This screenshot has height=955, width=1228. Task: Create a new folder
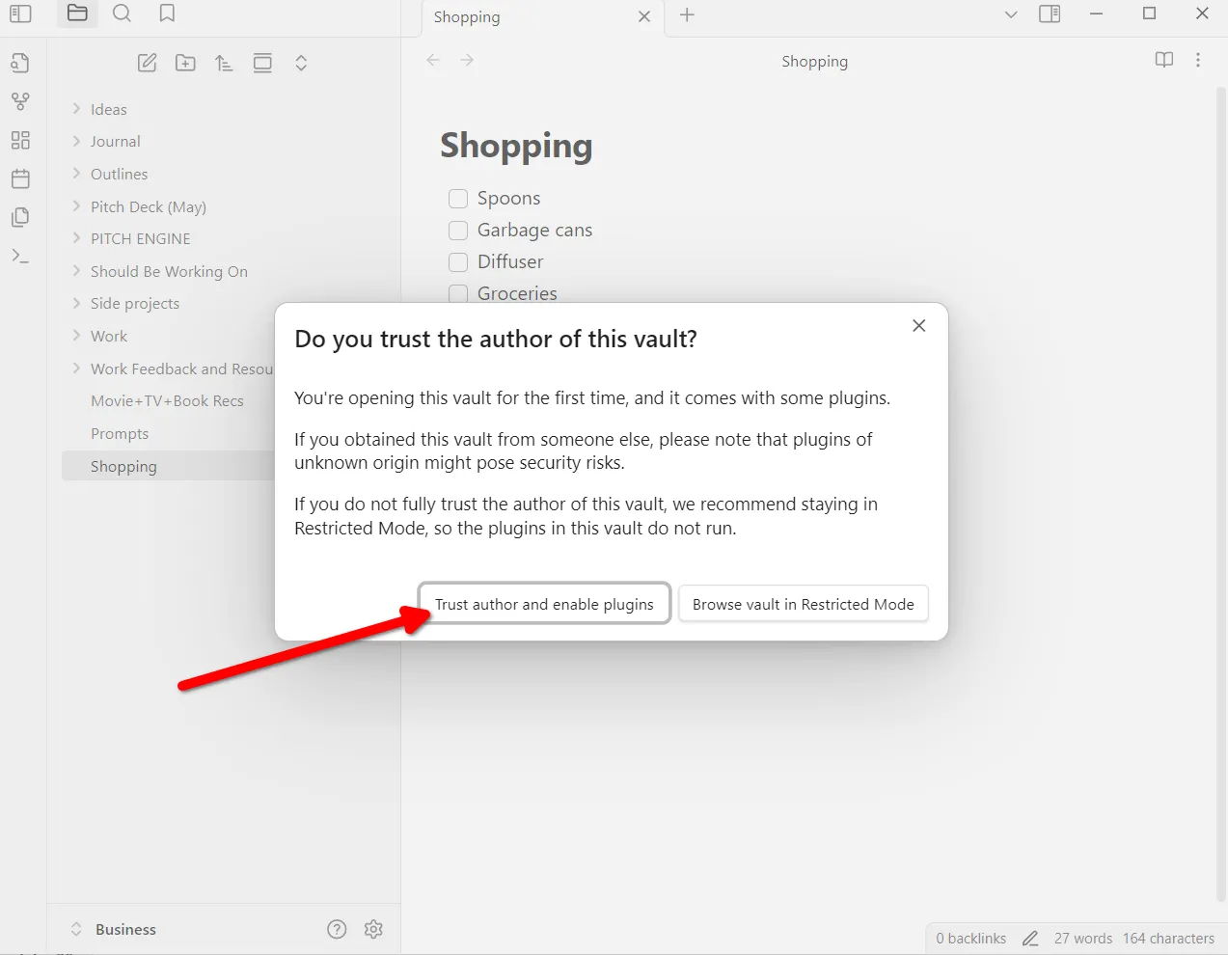[x=185, y=62]
